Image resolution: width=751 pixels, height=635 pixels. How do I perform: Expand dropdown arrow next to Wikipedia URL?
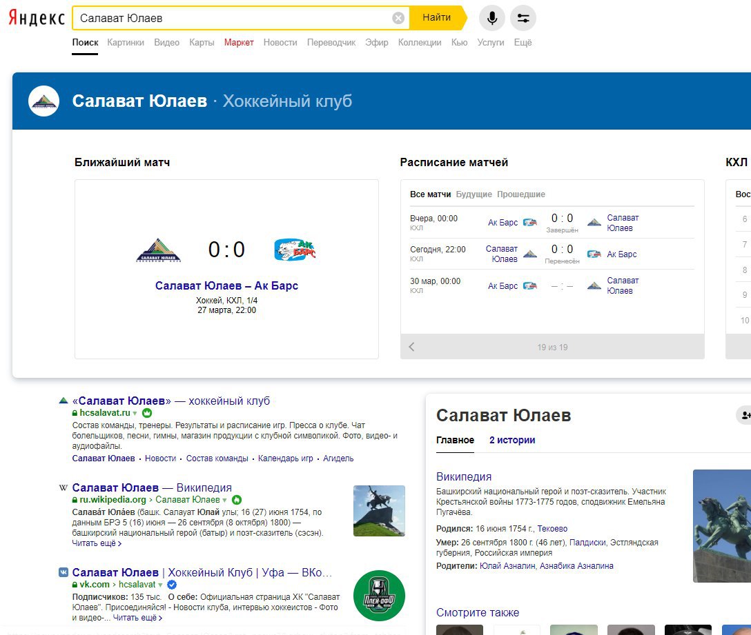click(x=224, y=501)
